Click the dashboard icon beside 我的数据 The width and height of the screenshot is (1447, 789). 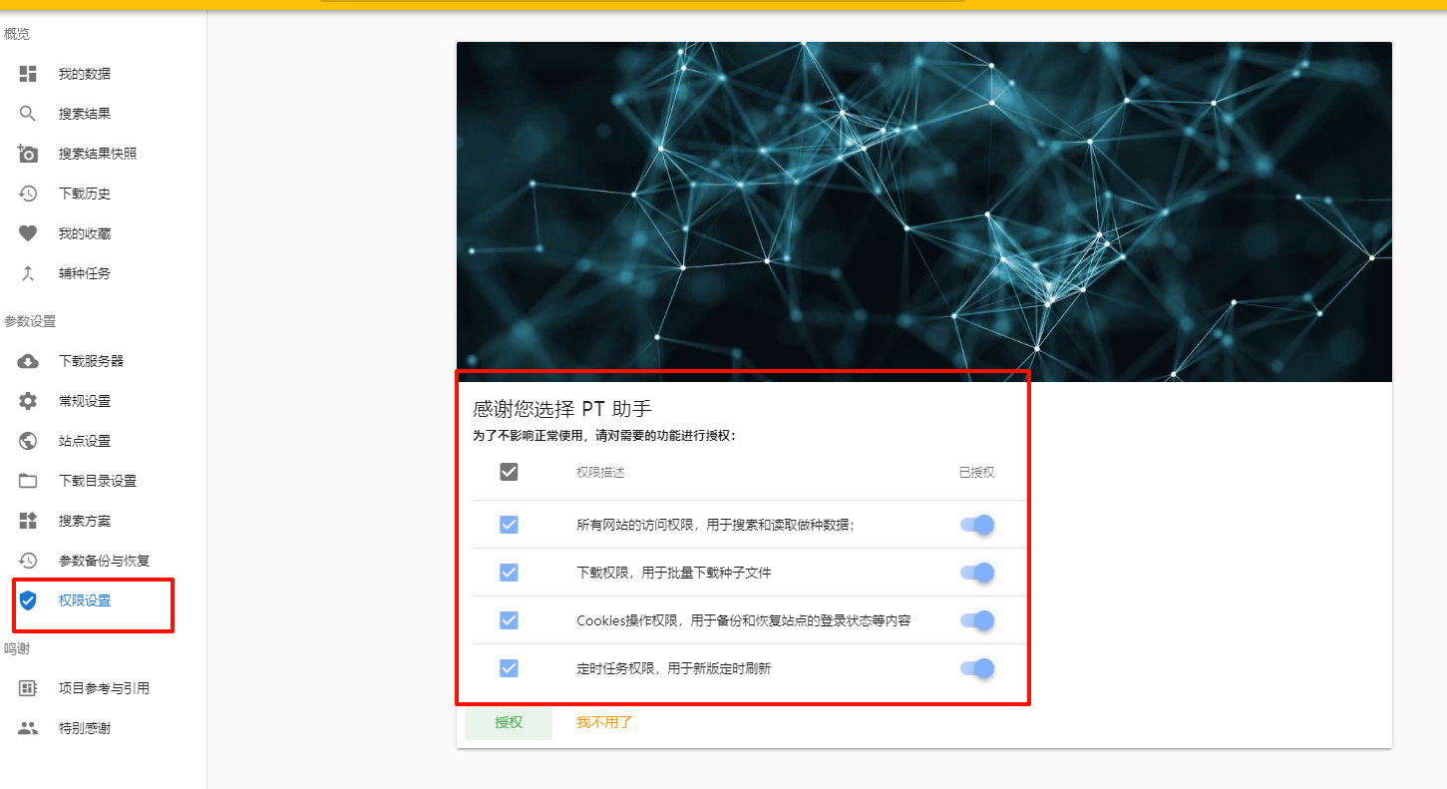pyautogui.click(x=28, y=74)
